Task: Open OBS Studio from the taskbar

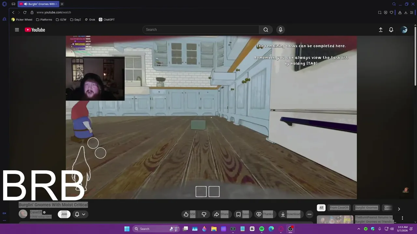Action: 290,229
